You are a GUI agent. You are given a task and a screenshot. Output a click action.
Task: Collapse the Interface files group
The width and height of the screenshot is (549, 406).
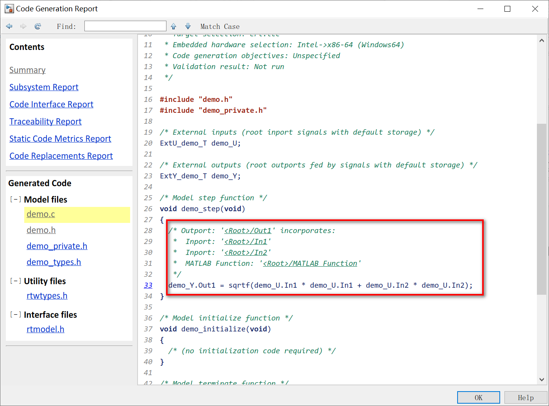16,315
